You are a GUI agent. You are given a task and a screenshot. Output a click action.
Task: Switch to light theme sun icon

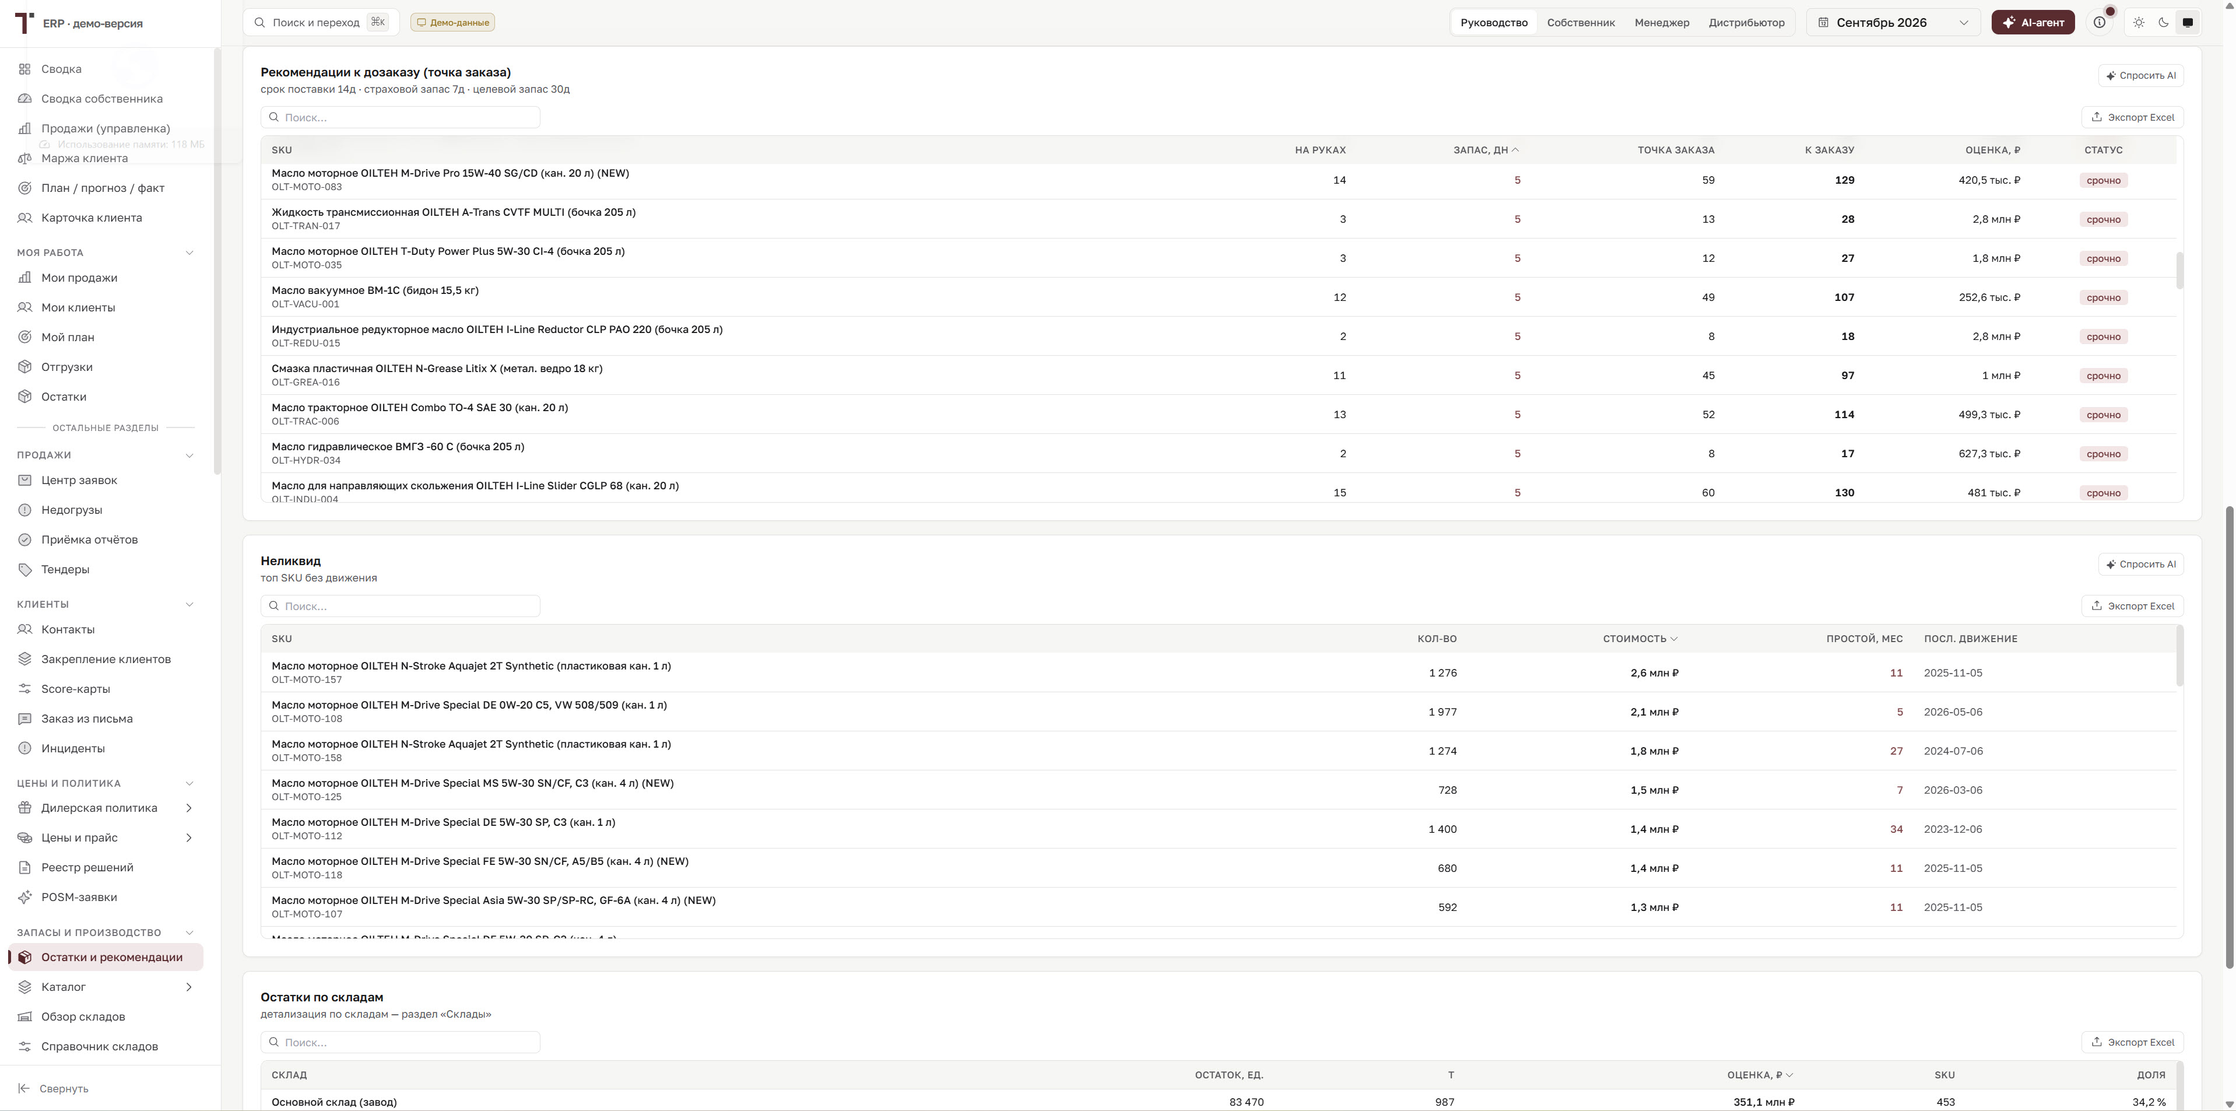[2139, 23]
